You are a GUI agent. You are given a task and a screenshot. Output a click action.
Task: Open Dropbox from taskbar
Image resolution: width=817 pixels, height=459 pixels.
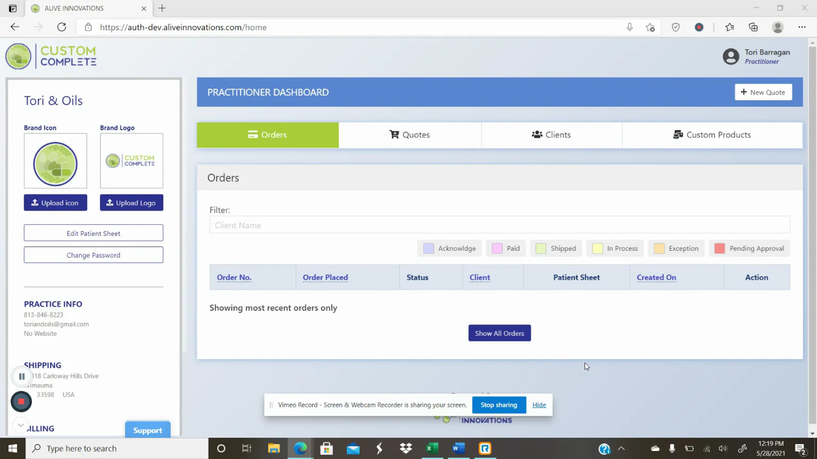(x=406, y=448)
